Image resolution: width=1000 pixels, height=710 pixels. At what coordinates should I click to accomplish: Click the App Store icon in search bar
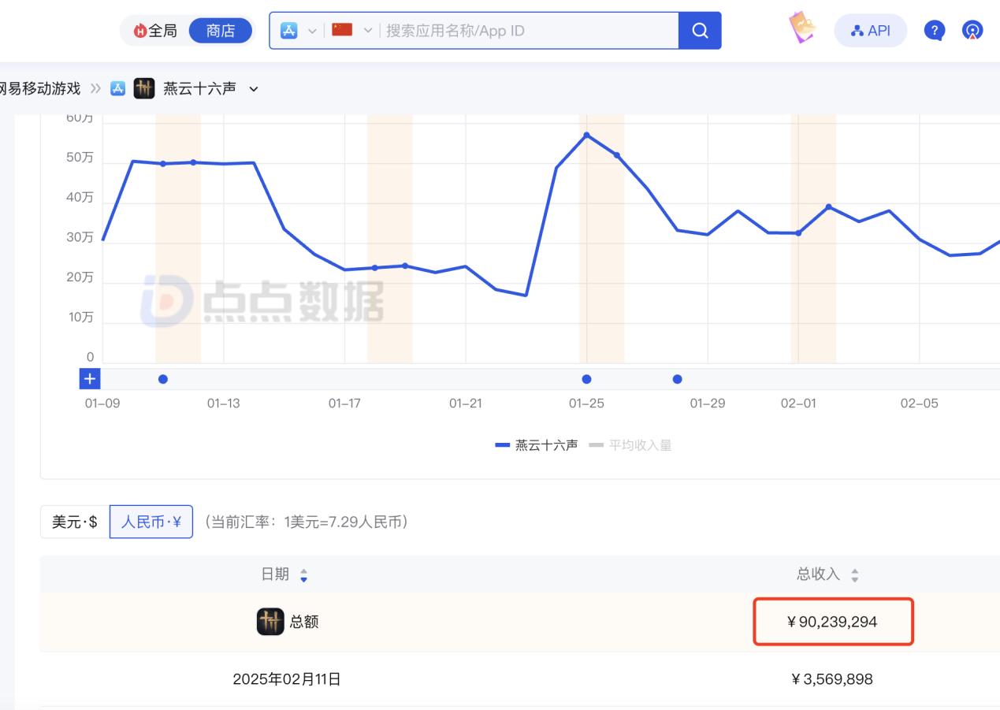click(289, 31)
